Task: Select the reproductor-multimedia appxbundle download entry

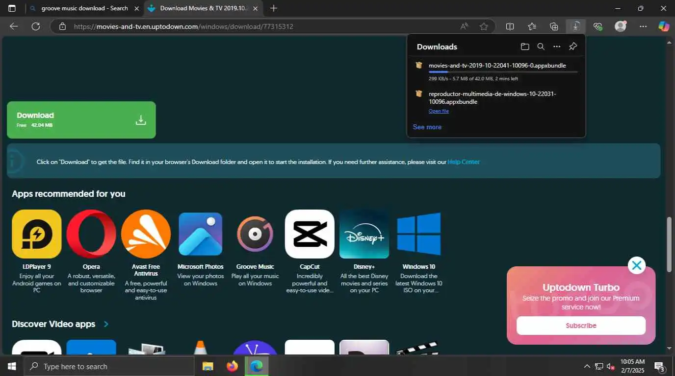Action: point(496,102)
